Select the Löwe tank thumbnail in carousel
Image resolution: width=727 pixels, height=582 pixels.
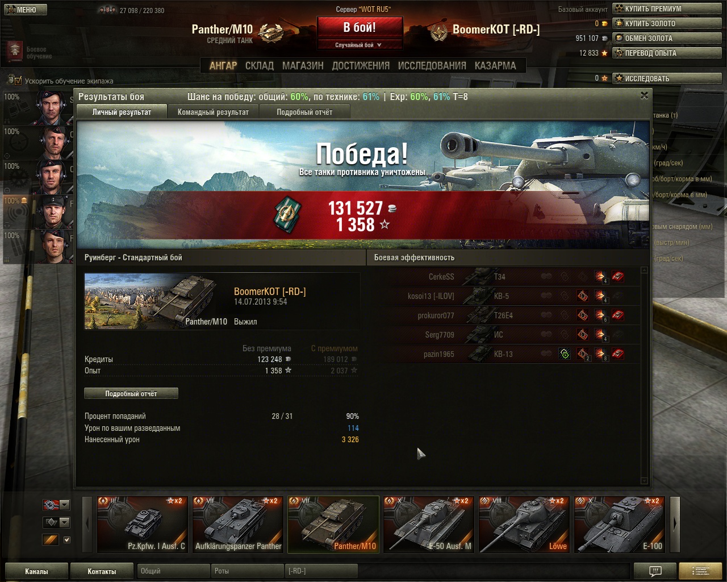[524, 524]
